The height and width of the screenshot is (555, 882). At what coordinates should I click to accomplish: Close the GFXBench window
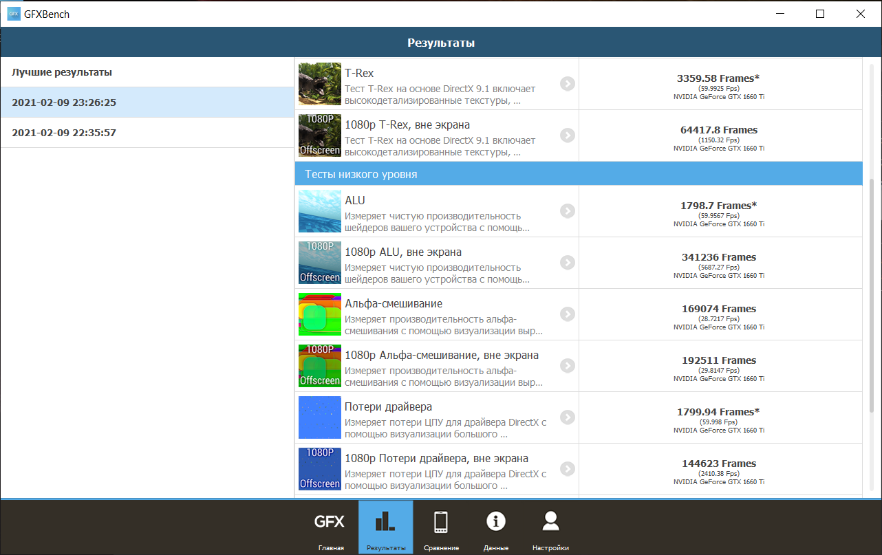tap(861, 14)
